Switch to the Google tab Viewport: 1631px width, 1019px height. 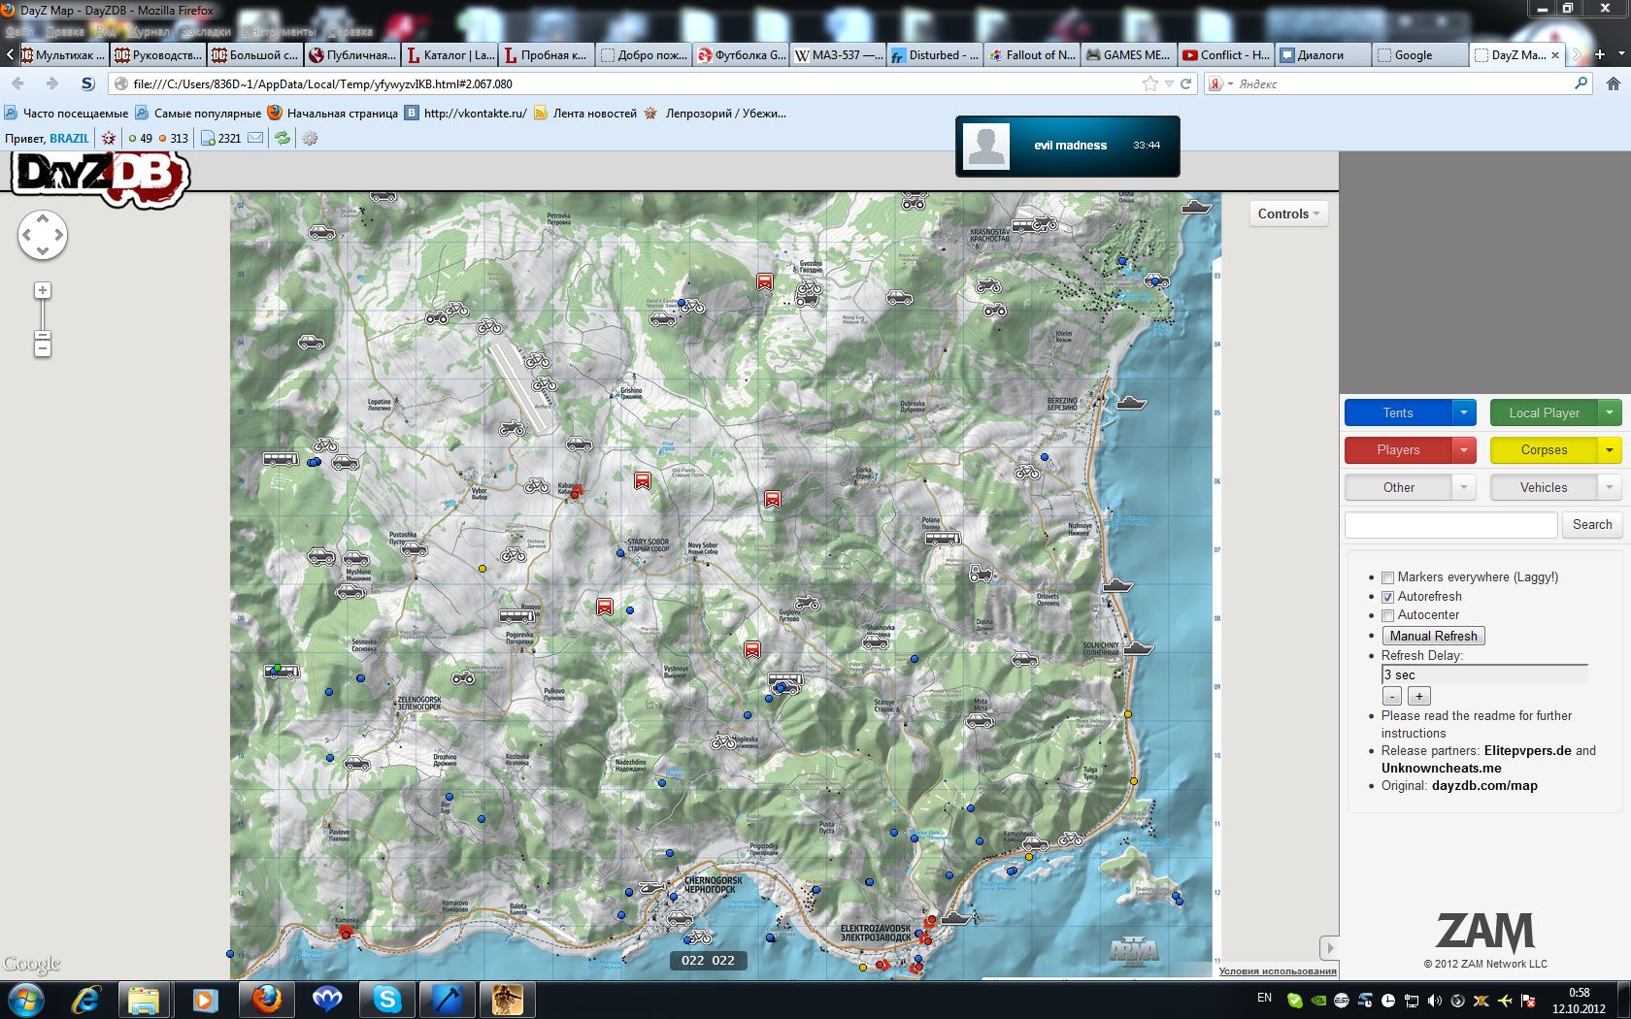(x=1419, y=55)
